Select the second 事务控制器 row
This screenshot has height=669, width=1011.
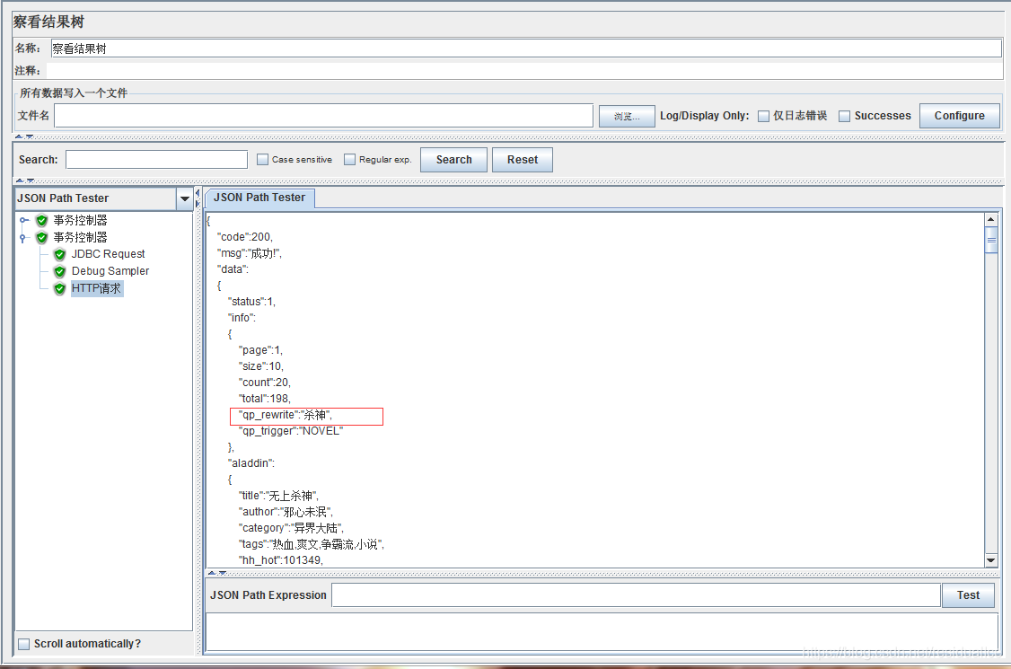pos(80,237)
